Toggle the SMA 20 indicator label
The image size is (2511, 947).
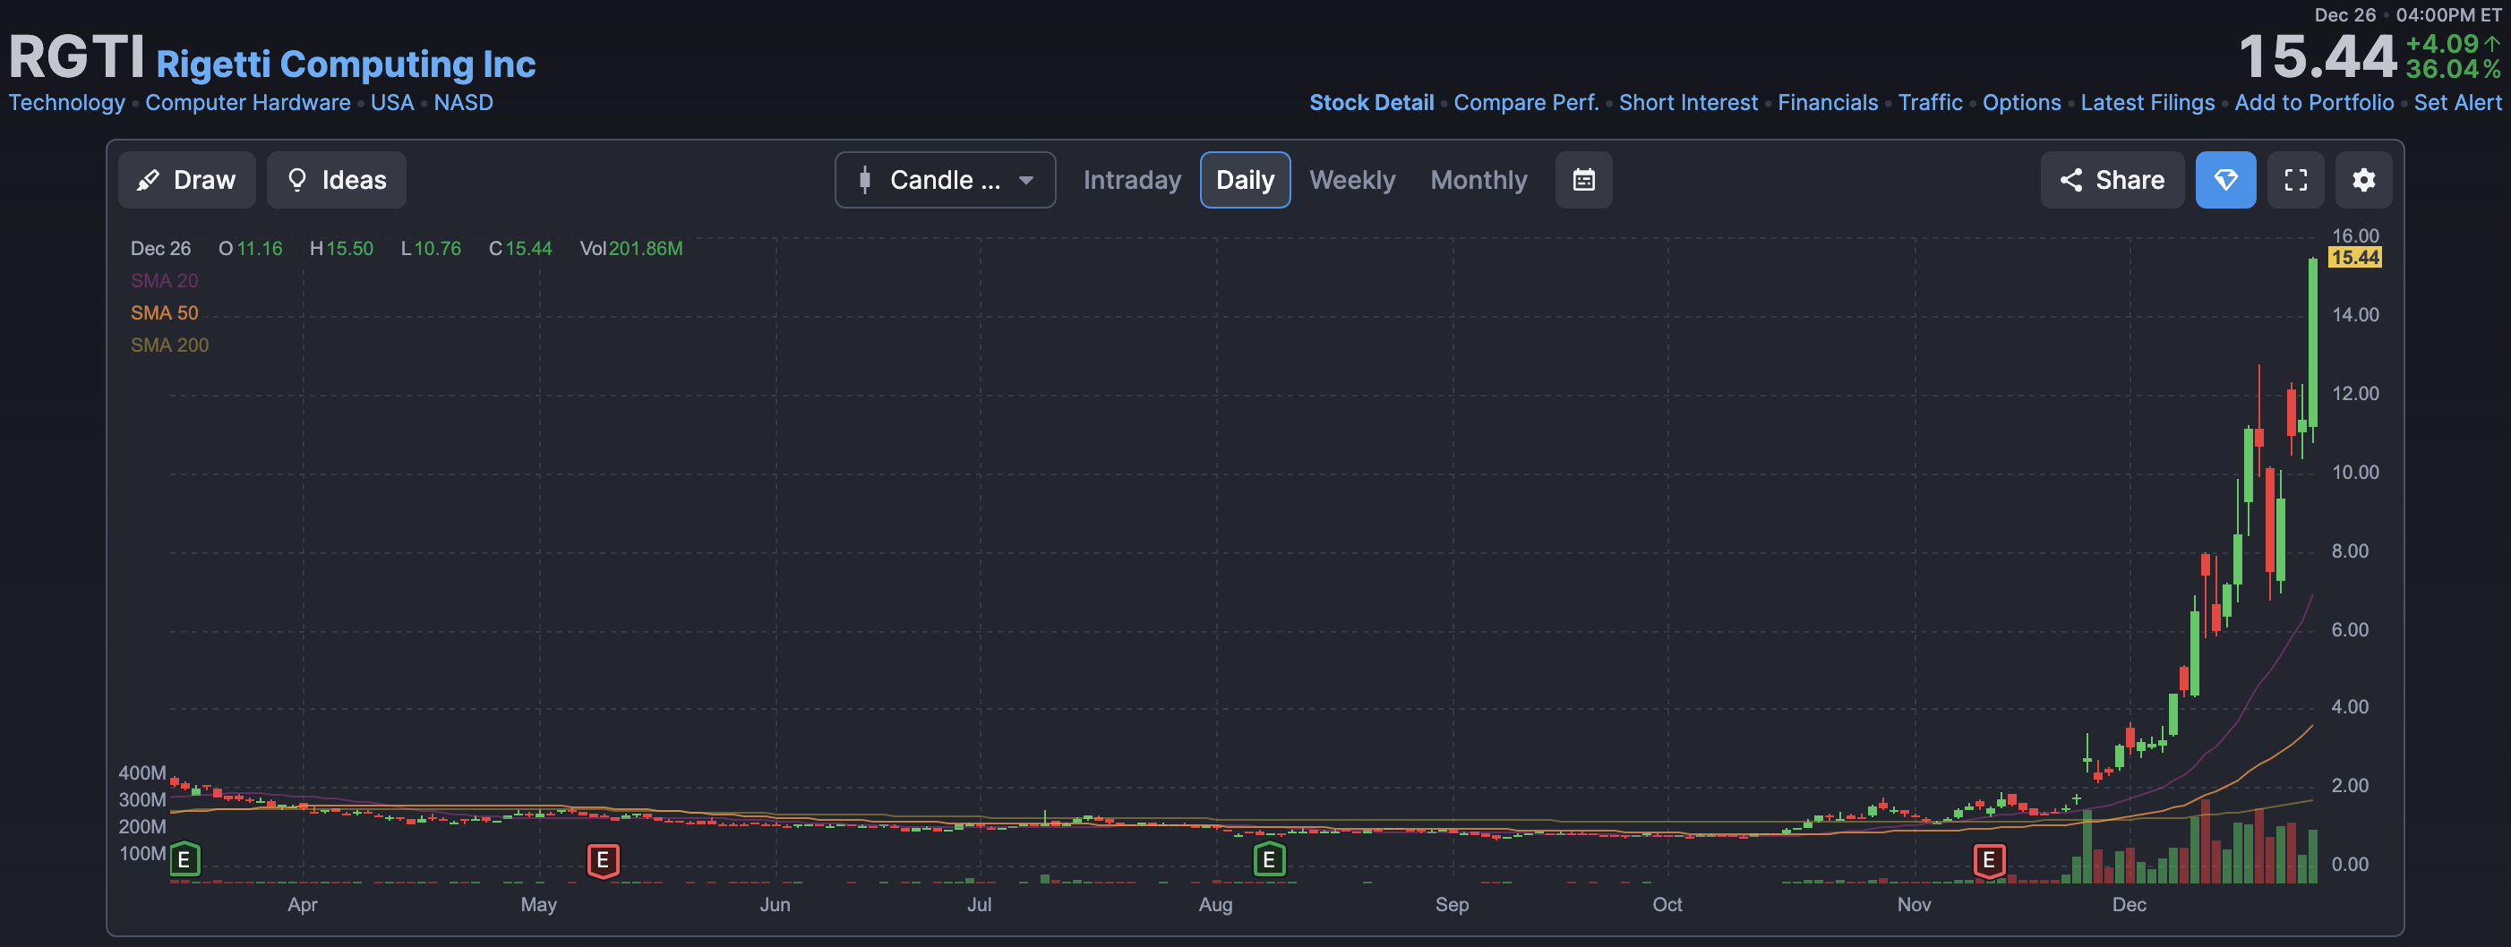(165, 280)
